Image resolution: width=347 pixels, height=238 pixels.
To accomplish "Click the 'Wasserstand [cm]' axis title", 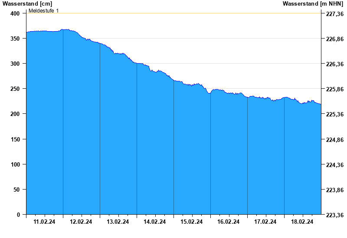I will (x=27, y=3).
